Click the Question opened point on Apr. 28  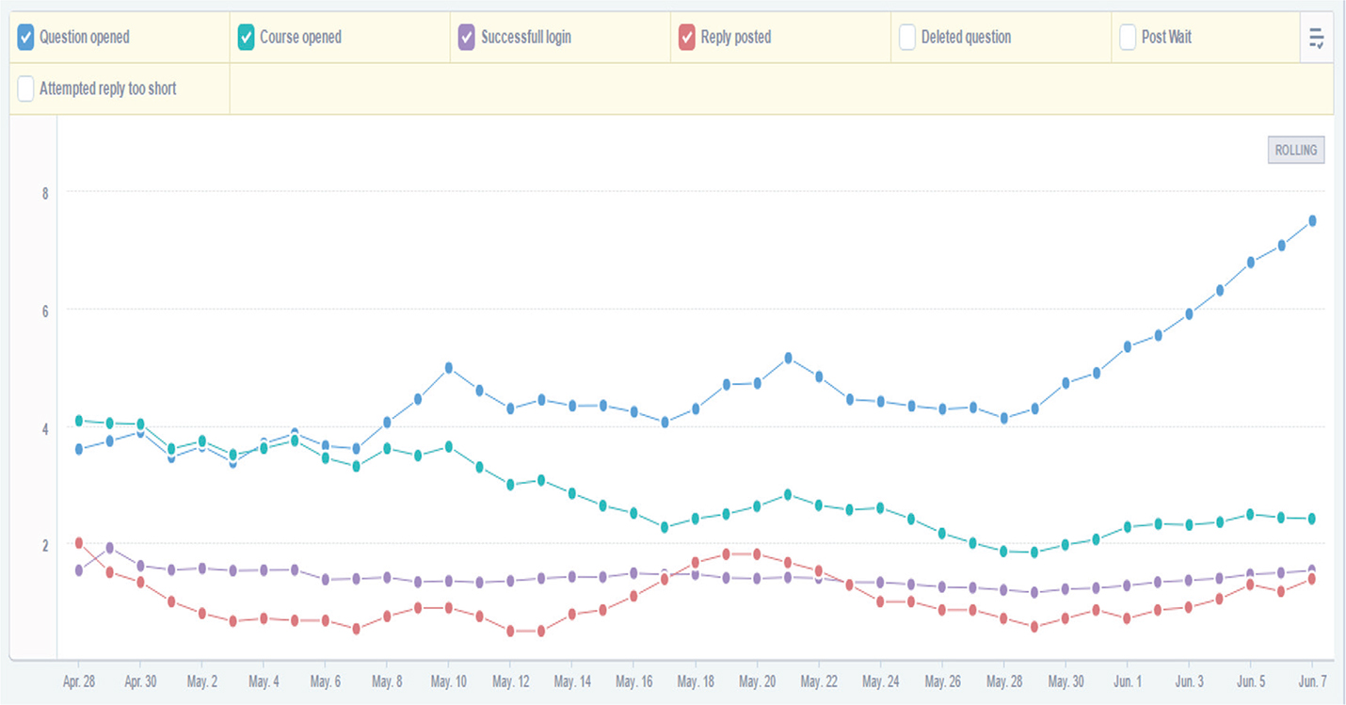point(79,449)
